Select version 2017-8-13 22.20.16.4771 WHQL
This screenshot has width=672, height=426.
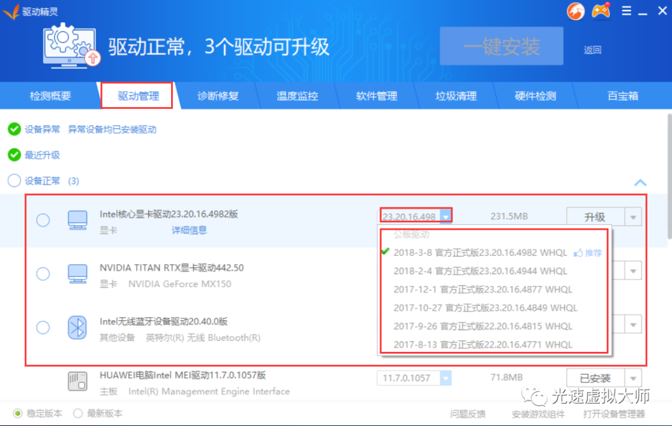(483, 345)
